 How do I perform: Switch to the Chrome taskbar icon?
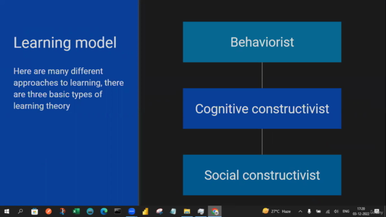[x=215, y=212]
